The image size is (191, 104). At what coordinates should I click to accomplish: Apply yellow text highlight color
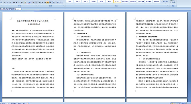(25, 3)
